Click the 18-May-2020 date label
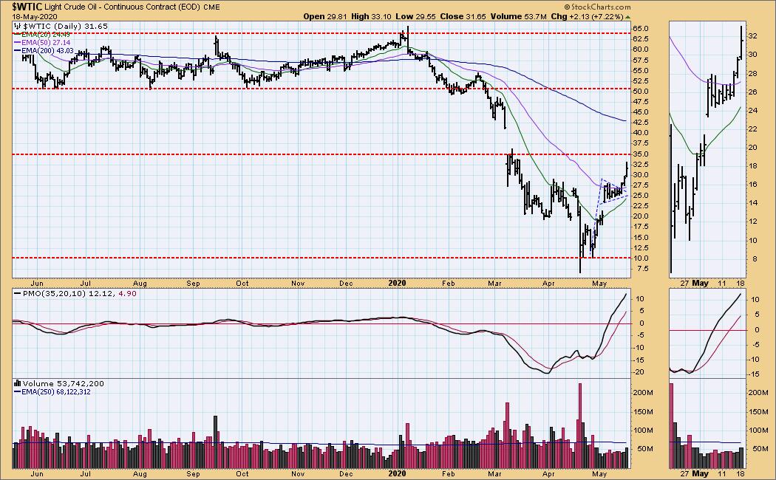The height and width of the screenshot is (480, 776). [35, 16]
